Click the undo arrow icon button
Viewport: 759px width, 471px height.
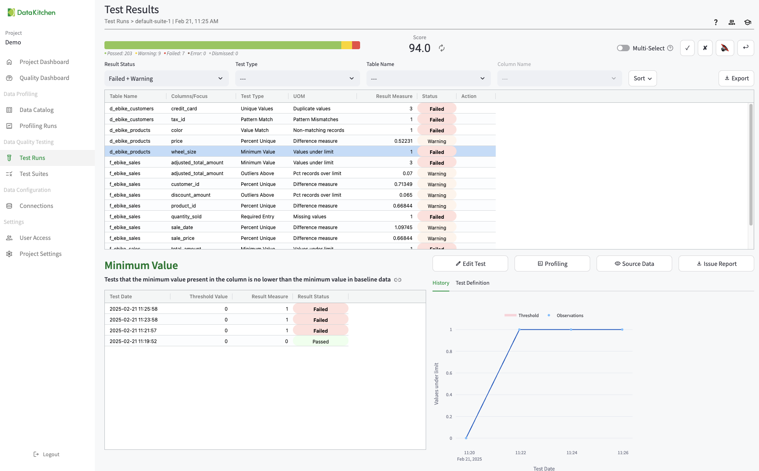click(x=745, y=48)
